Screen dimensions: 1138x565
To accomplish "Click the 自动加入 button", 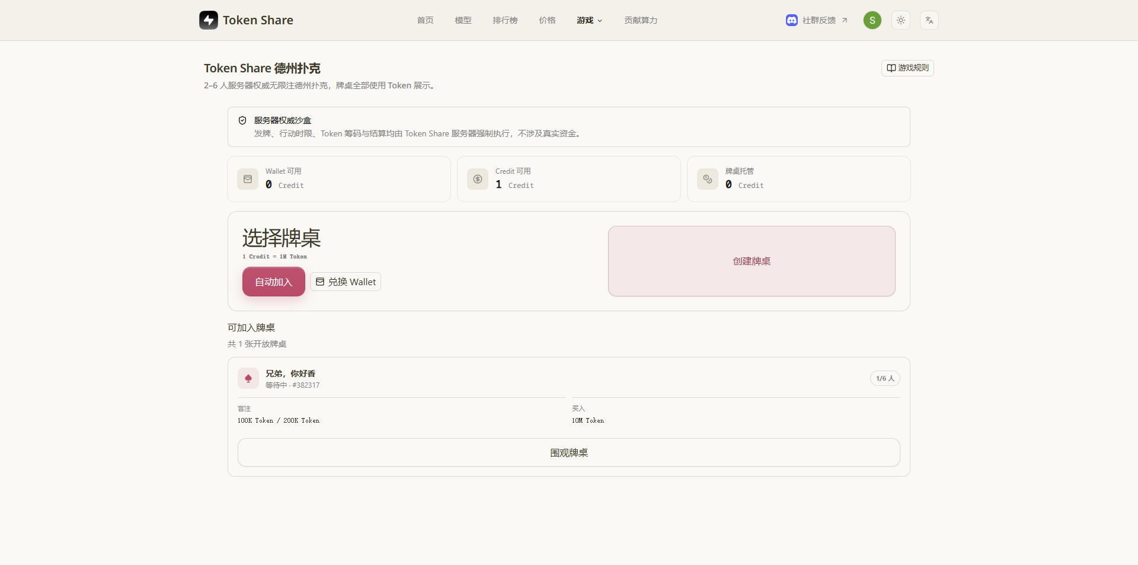I will (x=274, y=282).
